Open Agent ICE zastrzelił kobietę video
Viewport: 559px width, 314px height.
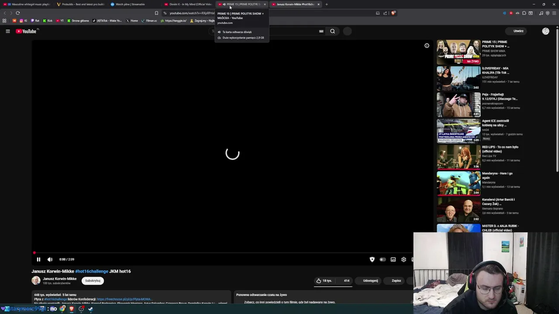coord(459,131)
